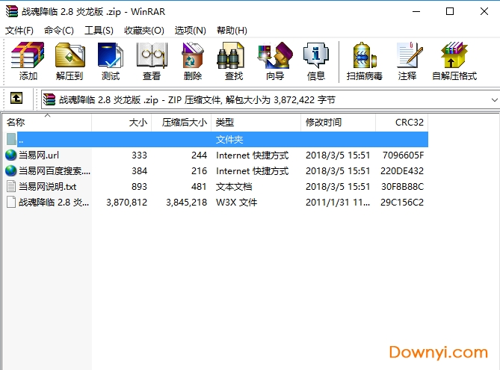Click CRC value 29C156C2

coord(402,203)
